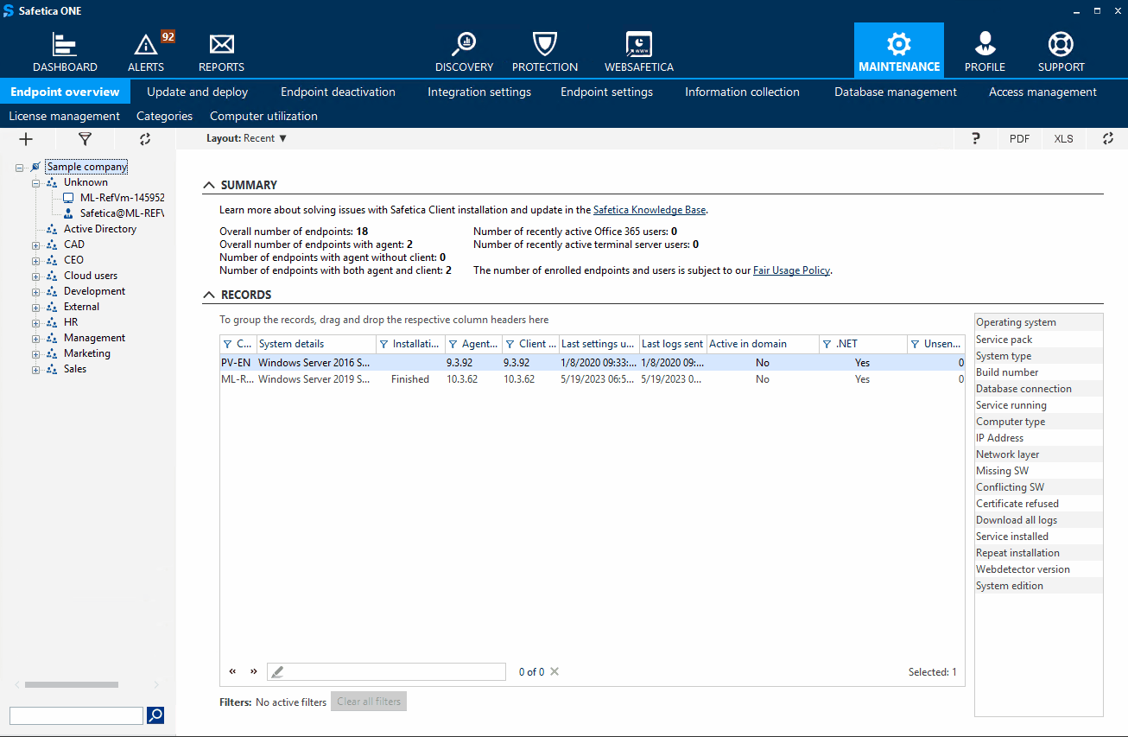Open the Dashboard section

point(65,50)
